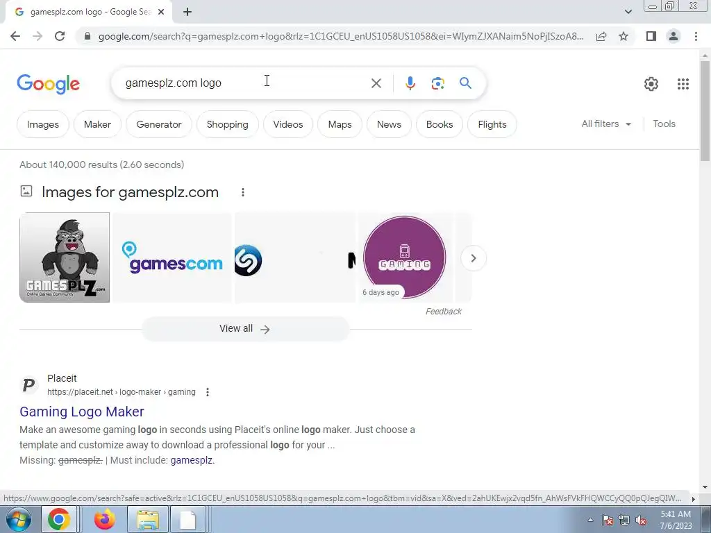Filter results by Images
711x533 pixels.
(42, 124)
